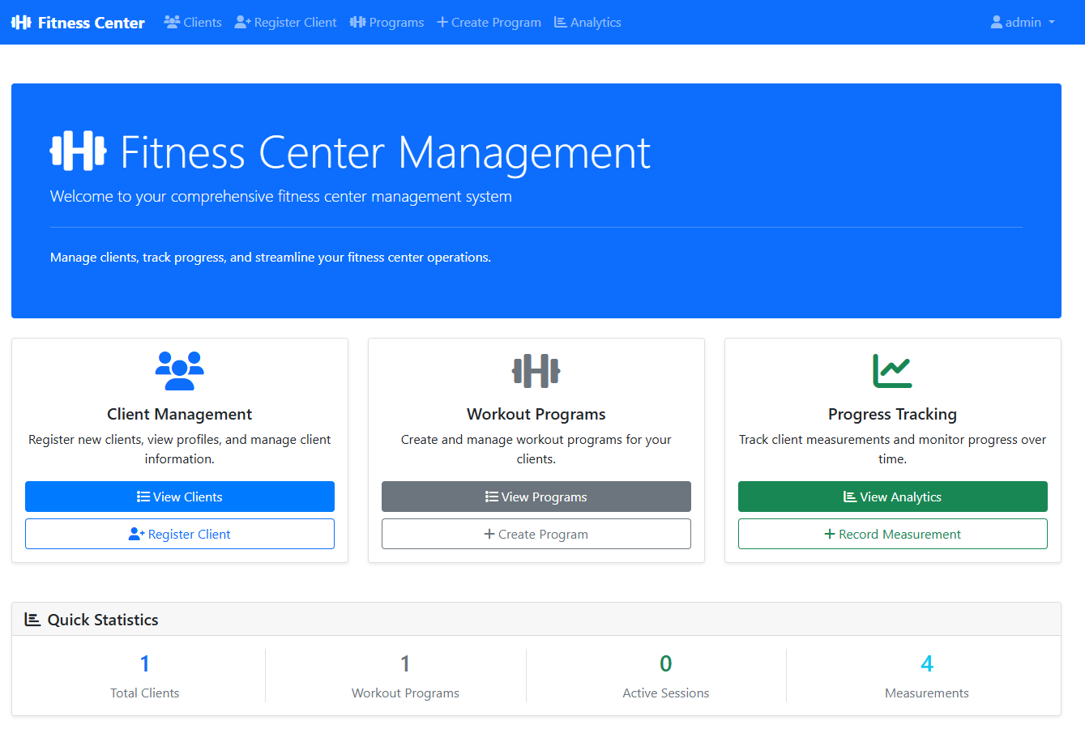Click the Record Measurement button
This screenshot has width=1085, height=729.
(892, 534)
